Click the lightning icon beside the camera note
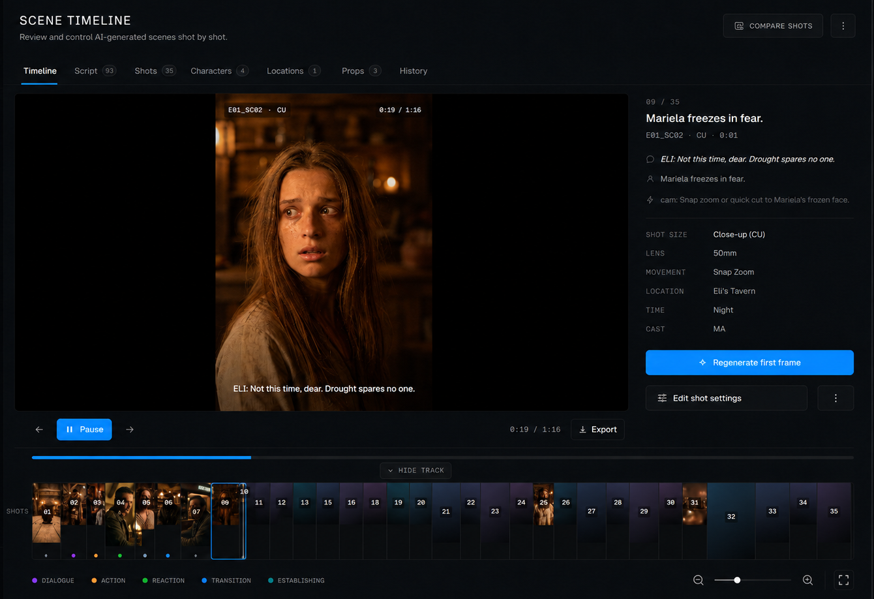This screenshot has height=599, width=874. click(x=650, y=200)
